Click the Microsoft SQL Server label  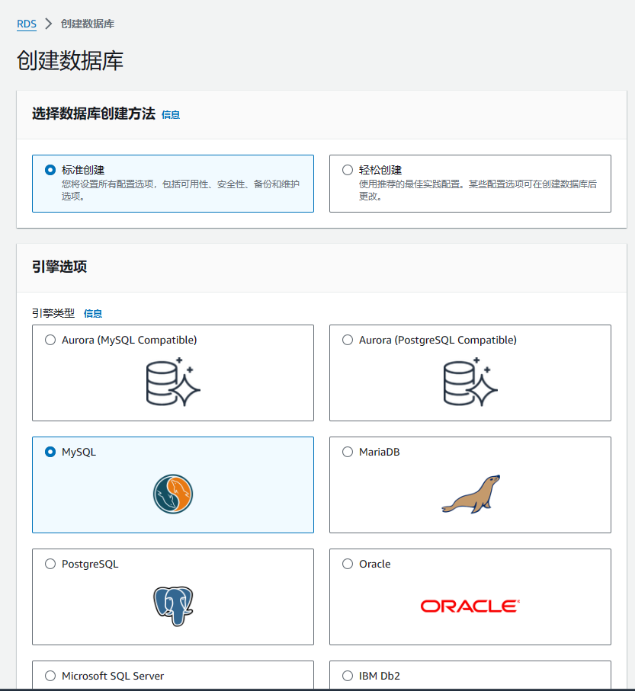pyautogui.click(x=113, y=676)
